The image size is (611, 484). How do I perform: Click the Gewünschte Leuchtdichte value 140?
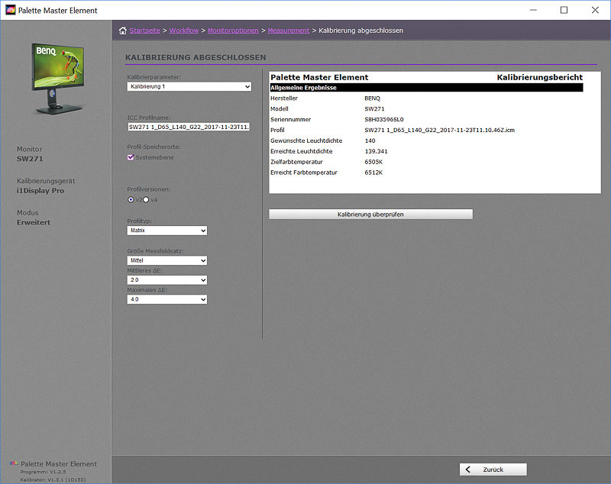[x=370, y=140]
